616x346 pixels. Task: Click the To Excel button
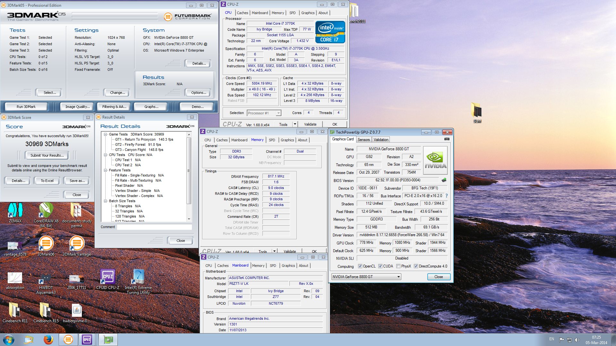[47, 181]
